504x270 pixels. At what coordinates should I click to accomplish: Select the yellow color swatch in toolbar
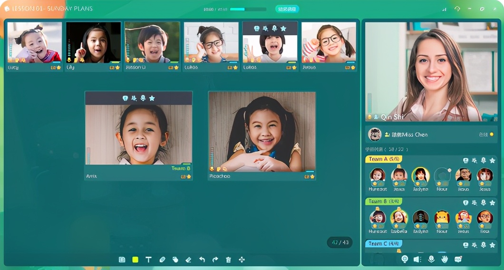coord(135,260)
